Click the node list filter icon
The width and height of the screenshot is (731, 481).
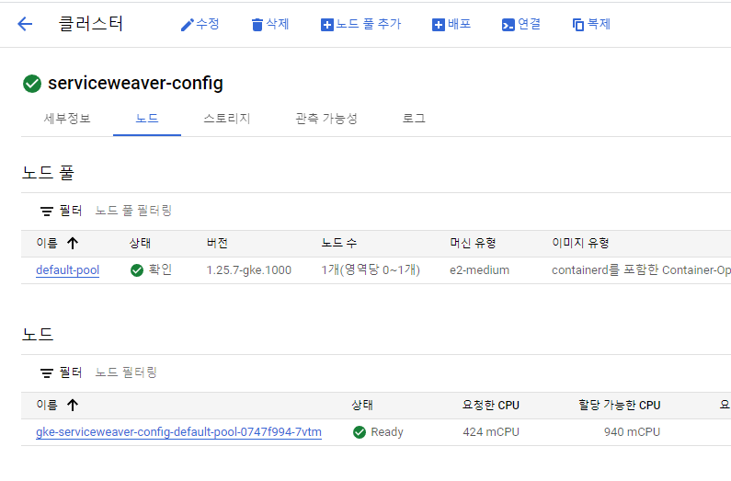47,372
